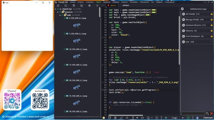Click wolf thumbnail under 15_910_820_6_3.png
214x120 pixels.
point(77,72)
